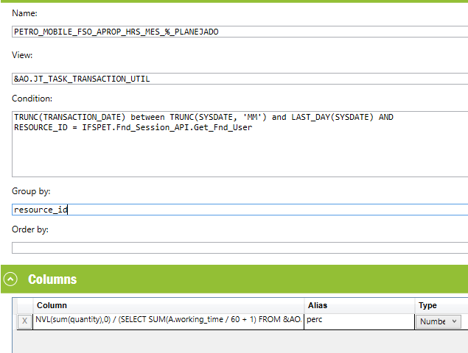This screenshot has height=353, width=468.
Task: Delete the perc column row with X
Action: (x=25, y=321)
